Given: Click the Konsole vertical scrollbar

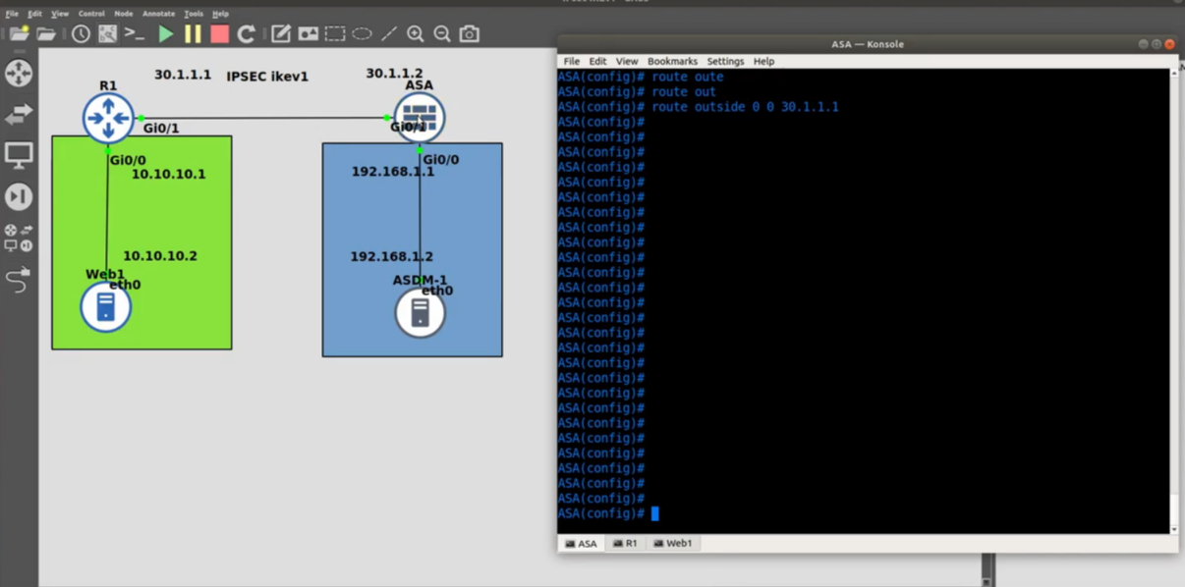Looking at the screenshot, I should 1174,300.
